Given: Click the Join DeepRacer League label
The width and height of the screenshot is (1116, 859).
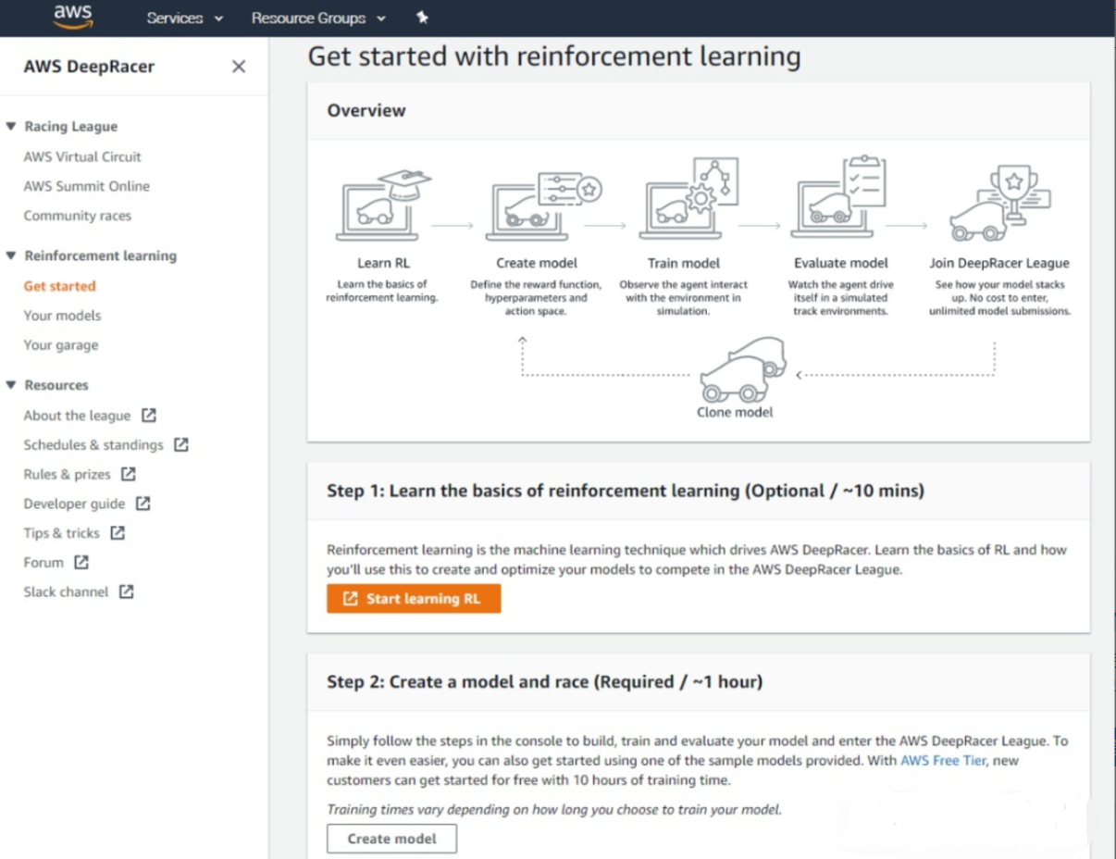Looking at the screenshot, I should [x=999, y=263].
